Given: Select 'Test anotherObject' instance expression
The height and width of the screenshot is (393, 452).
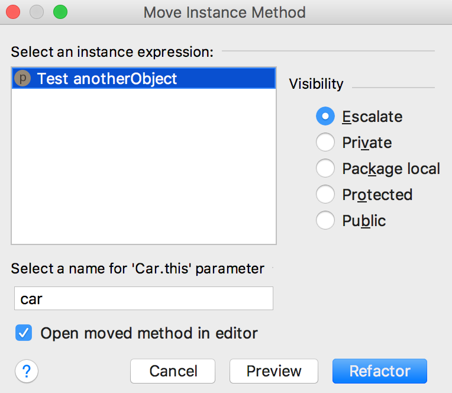Looking at the screenshot, I should [144, 78].
